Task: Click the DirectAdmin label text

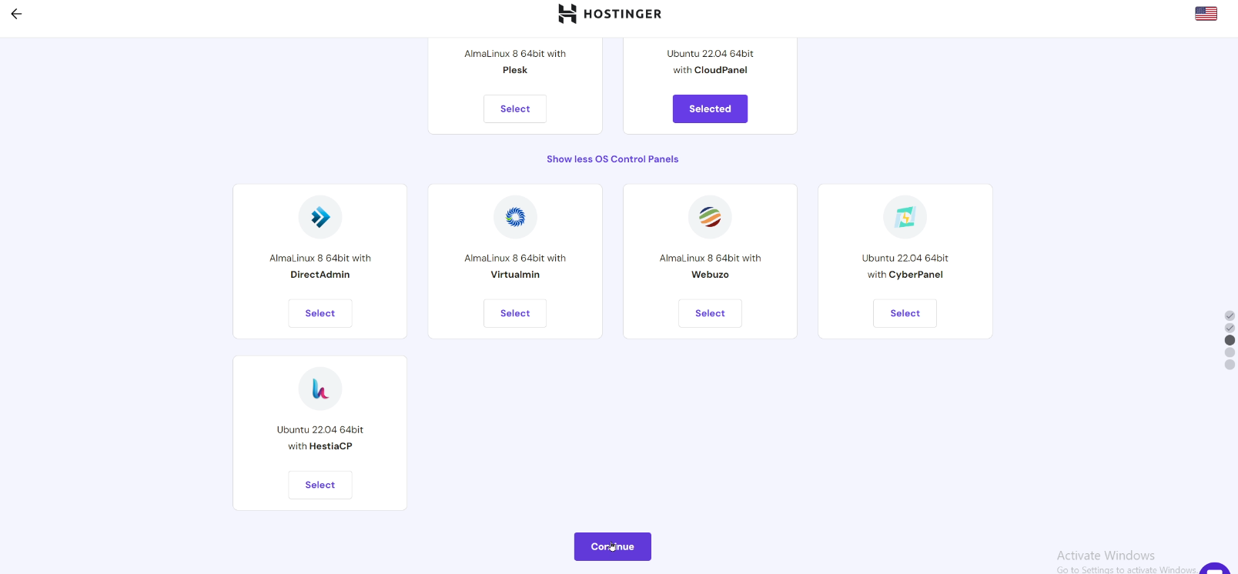Action: tap(320, 275)
